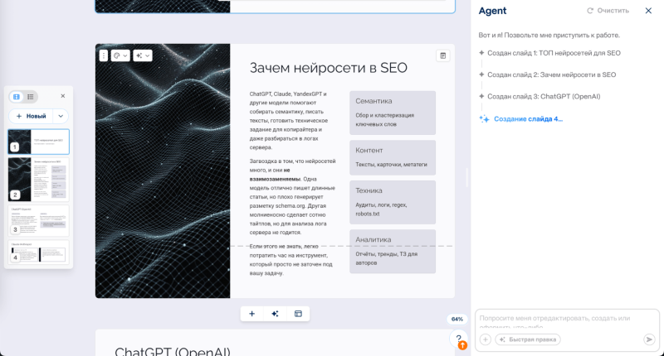Click the bold phrase "взаимозаменяемы" in paragraph

(x=275, y=179)
